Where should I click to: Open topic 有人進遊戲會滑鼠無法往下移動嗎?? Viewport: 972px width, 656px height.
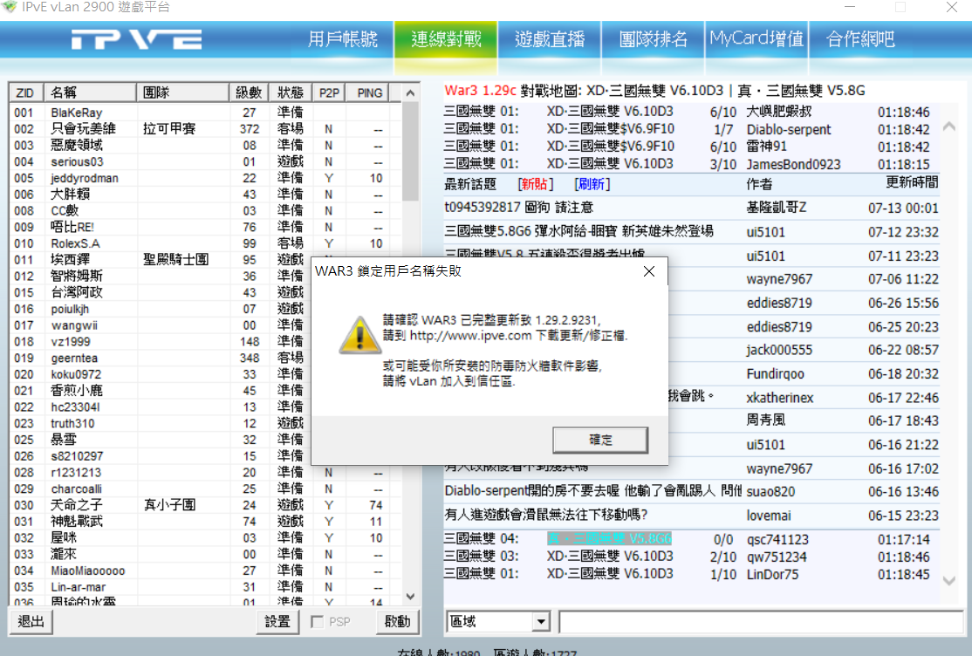546,515
